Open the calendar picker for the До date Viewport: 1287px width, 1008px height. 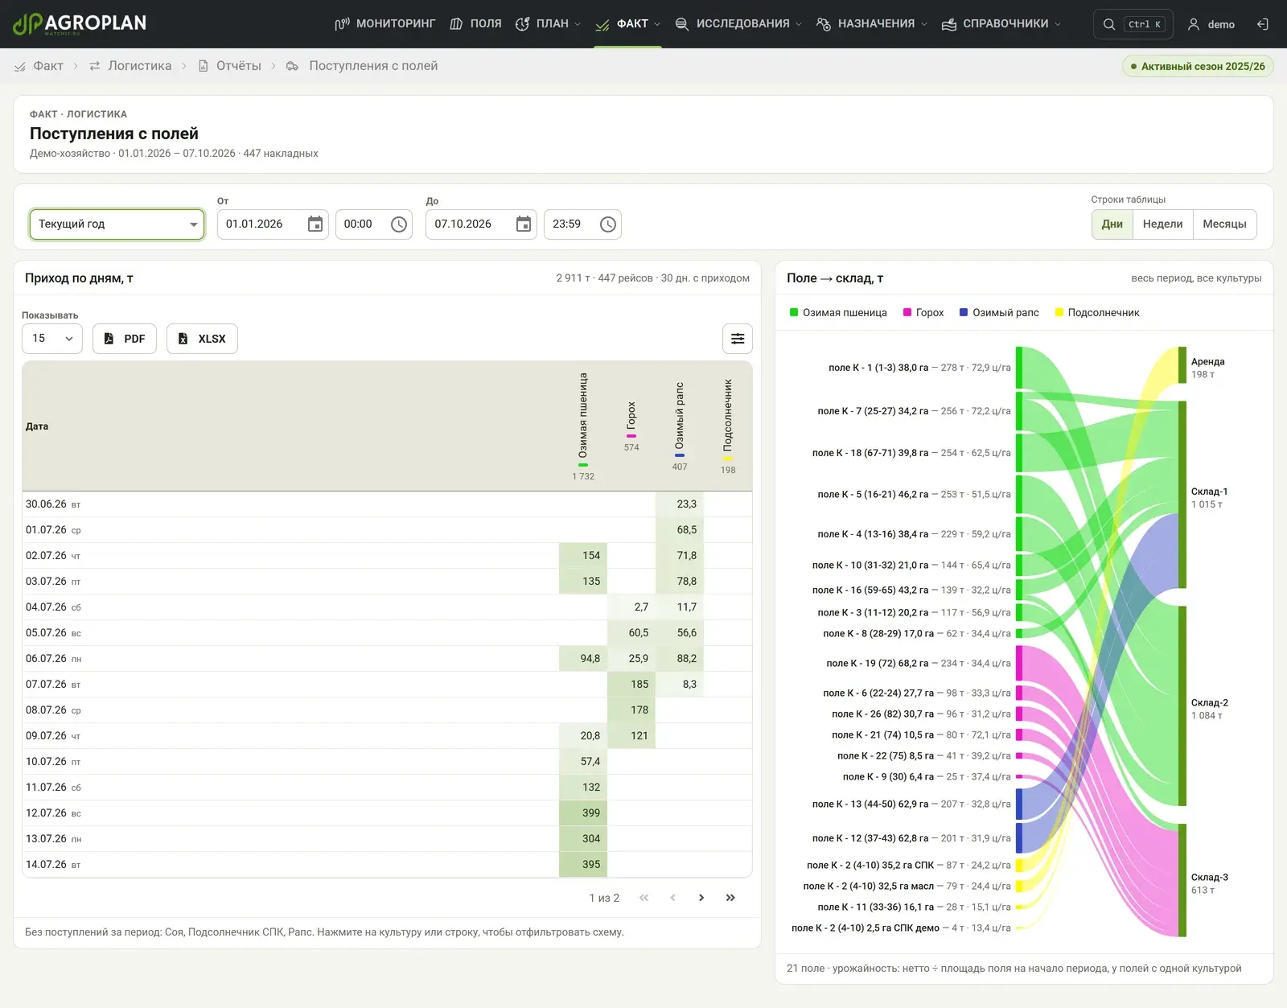[524, 224]
